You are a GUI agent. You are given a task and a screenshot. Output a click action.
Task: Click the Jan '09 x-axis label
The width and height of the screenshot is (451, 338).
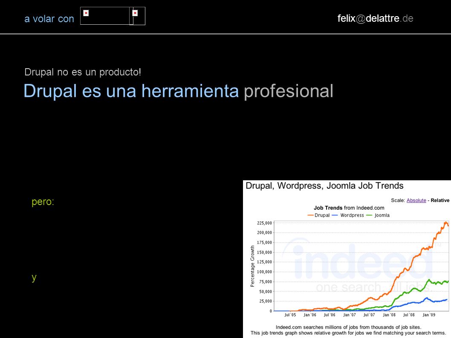pyautogui.click(x=429, y=315)
